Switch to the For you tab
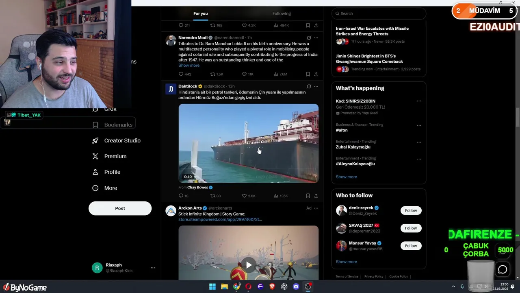The height and width of the screenshot is (293, 520). [201, 13]
